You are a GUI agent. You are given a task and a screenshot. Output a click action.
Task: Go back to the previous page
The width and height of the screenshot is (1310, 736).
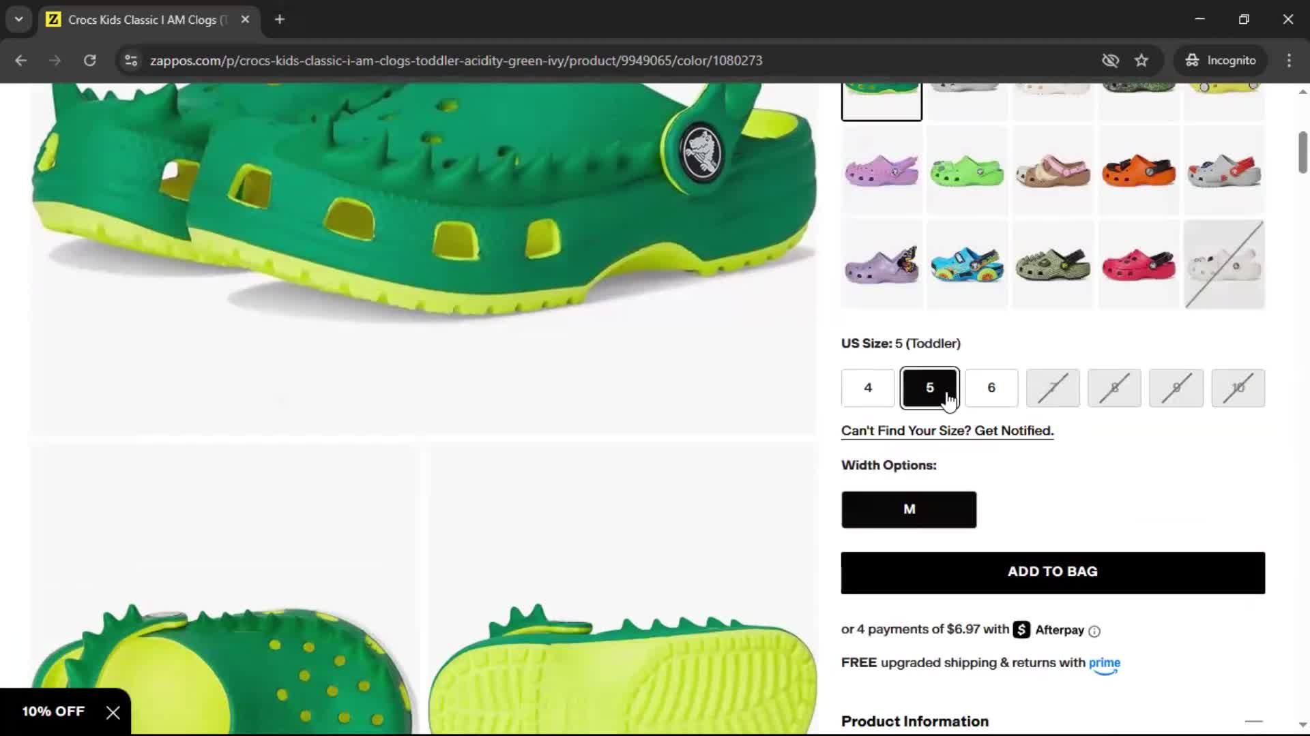[20, 61]
